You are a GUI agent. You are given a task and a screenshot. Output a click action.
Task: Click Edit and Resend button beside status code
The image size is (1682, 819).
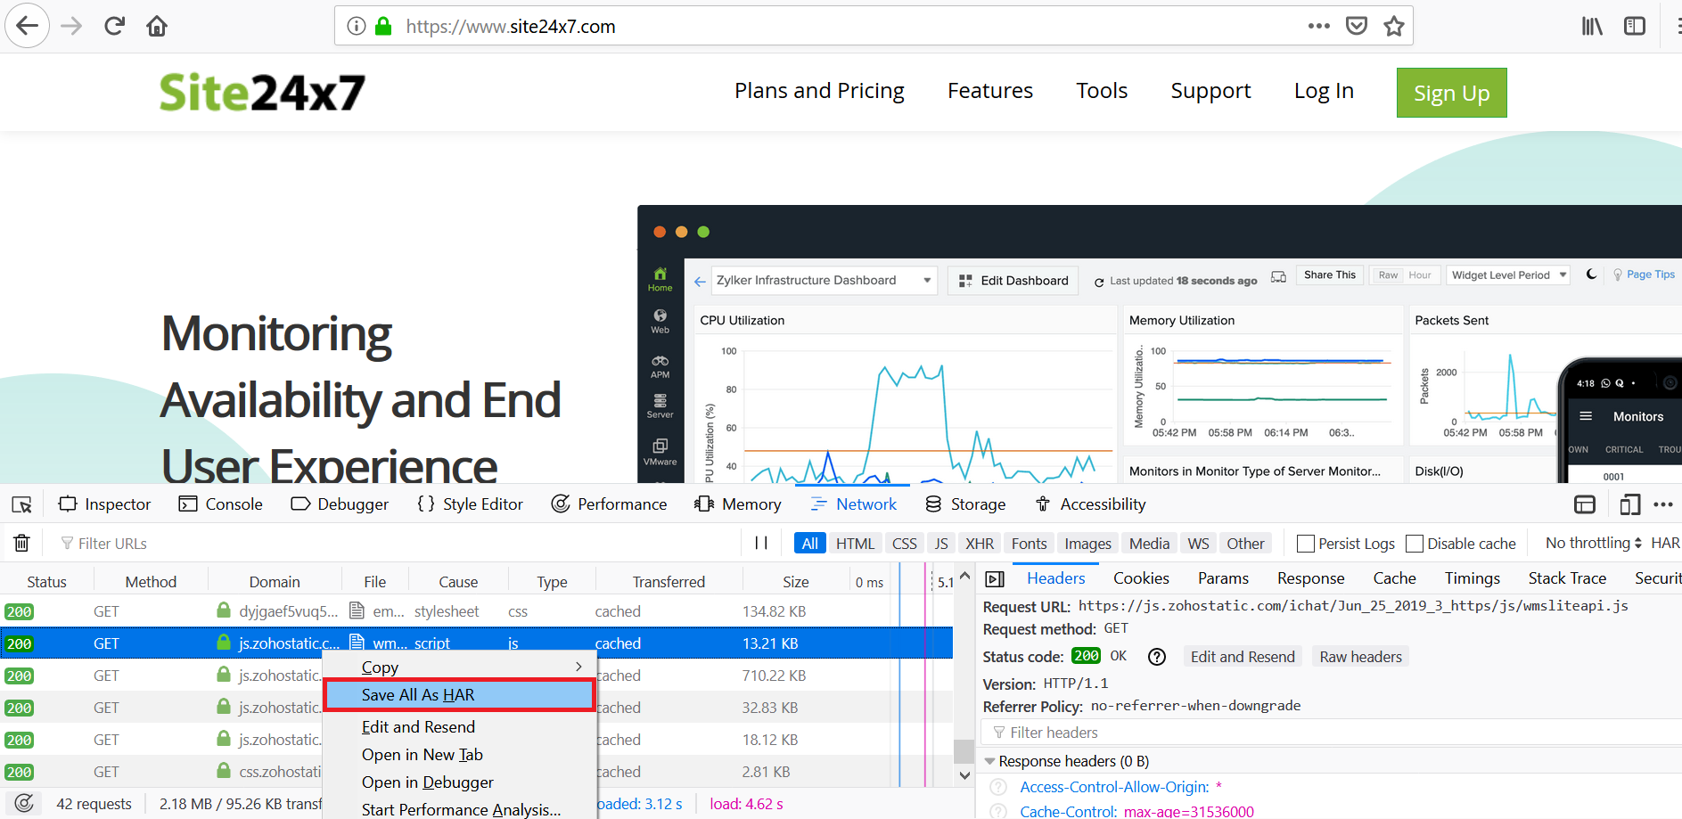(1243, 657)
